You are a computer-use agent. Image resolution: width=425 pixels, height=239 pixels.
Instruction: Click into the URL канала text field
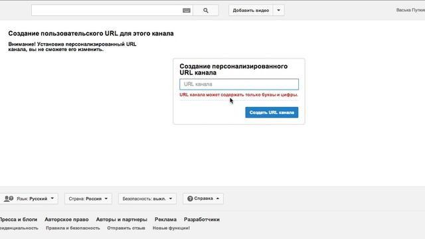click(x=239, y=84)
